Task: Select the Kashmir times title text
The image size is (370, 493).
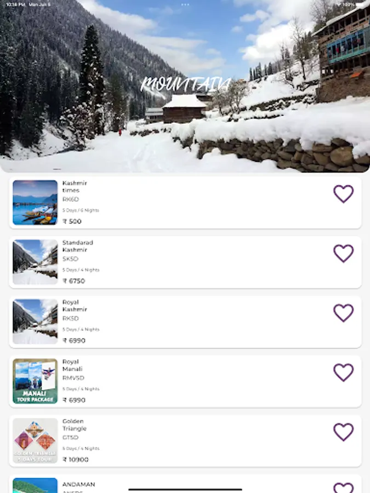Action: (x=75, y=186)
